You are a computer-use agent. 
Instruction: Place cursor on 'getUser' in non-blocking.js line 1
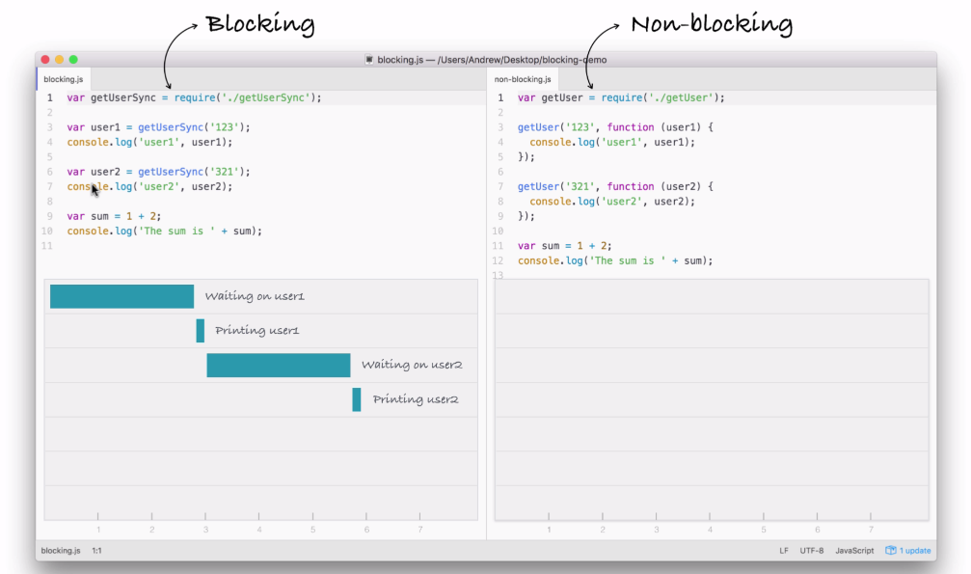(562, 97)
